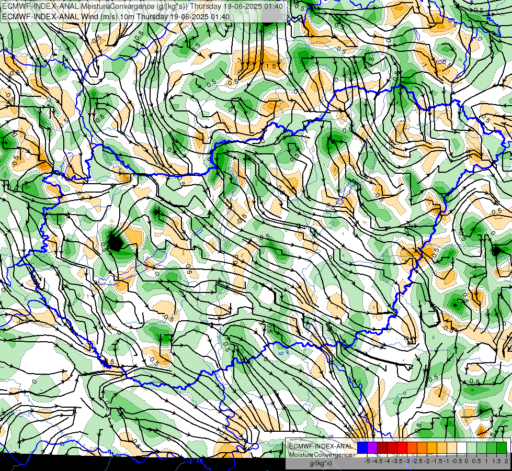
Task: Select the darkest green swatch between 1.5 and 2
Action: click(x=502, y=447)
